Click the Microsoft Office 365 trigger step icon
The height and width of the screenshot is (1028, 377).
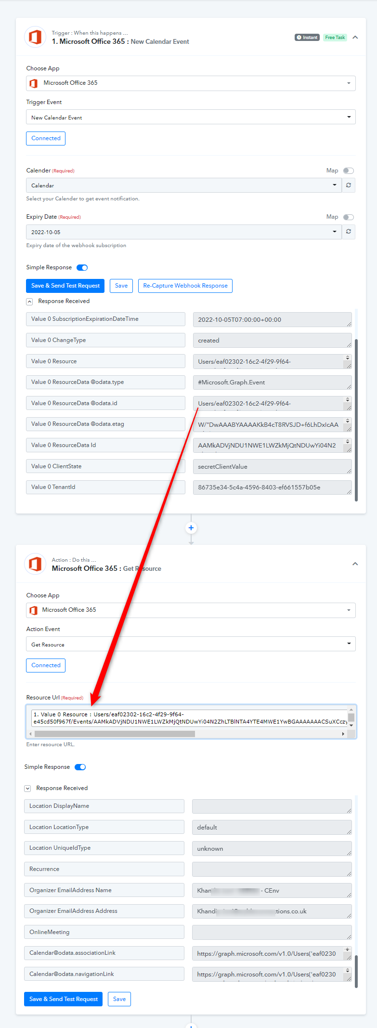[x=35, y=37]
